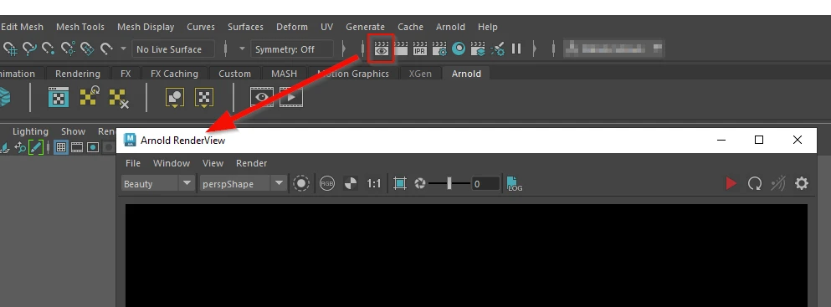Open the viewport Lighting menu
This screenshot has width=831, height=307.
click(30, 131)
